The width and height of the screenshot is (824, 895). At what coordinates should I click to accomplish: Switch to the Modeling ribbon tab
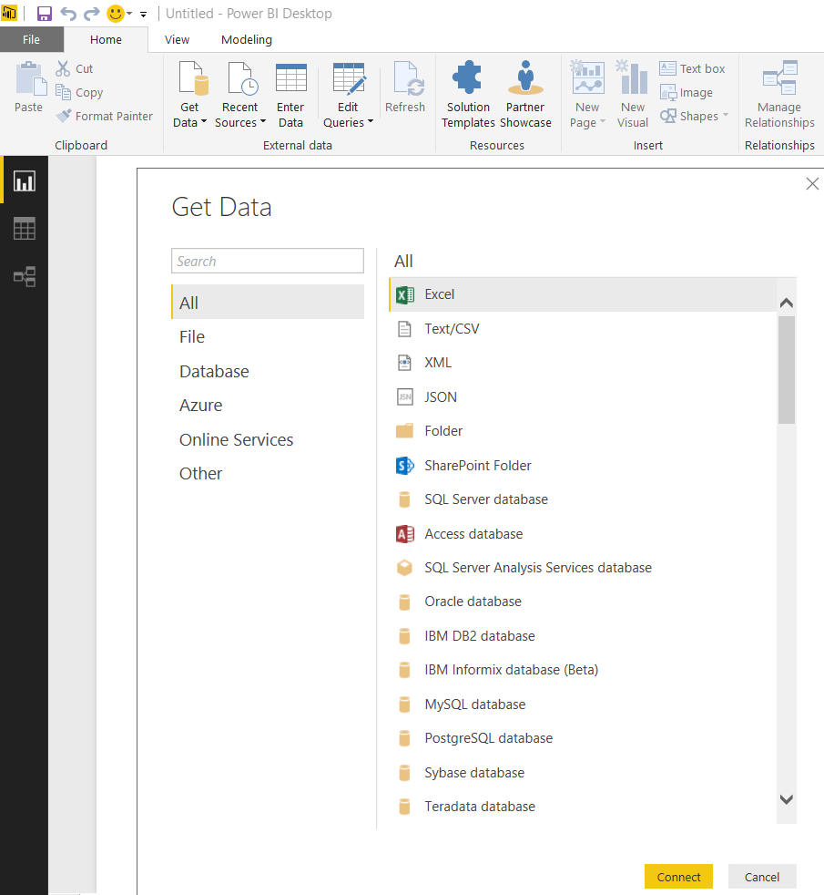coord(246,39)
